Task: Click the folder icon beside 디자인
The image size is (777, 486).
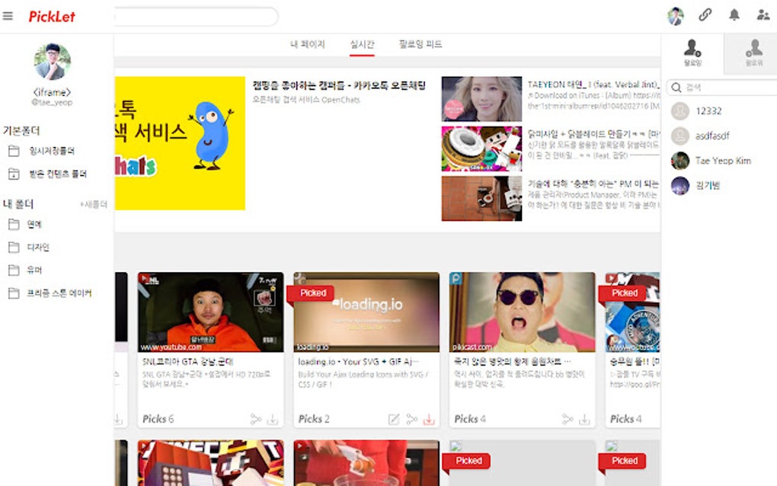Action: coord(14,248)
